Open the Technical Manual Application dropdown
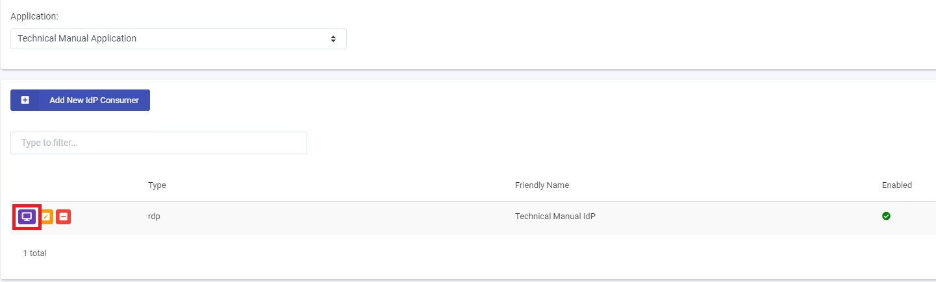 click(179, 38)
